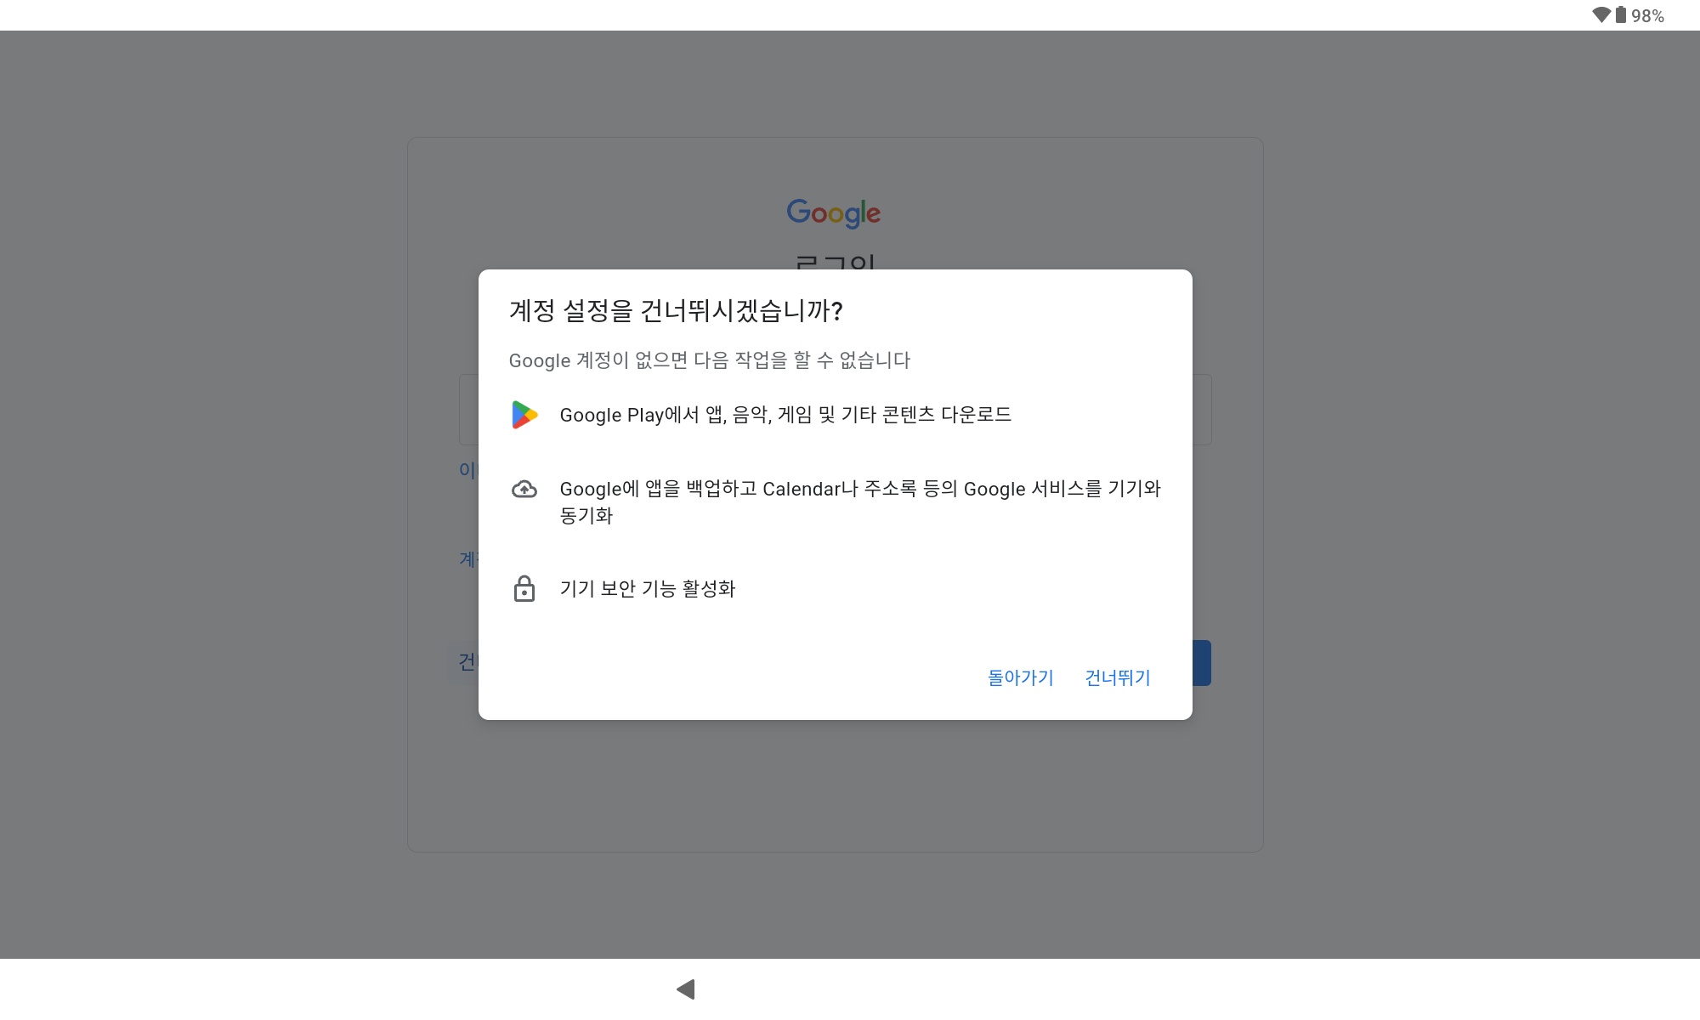
Task: Click the cloud upload backup icon
Action: (524, 490)
